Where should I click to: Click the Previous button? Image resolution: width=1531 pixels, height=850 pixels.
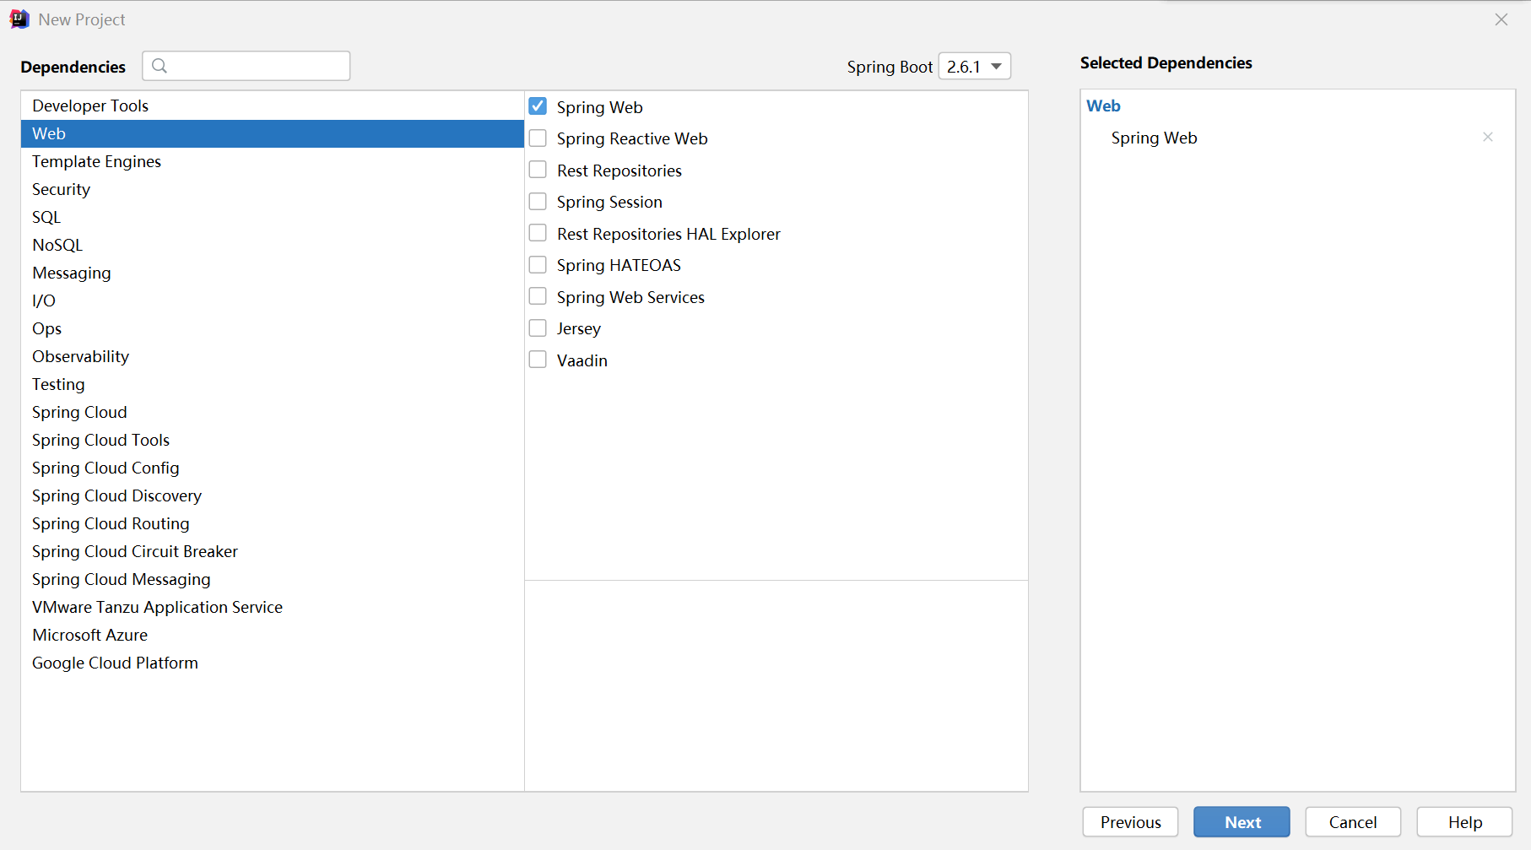click(1130, 822)
